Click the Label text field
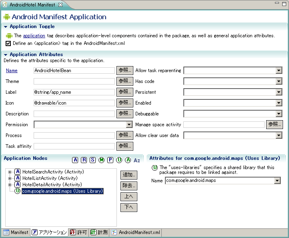This screenshot has height=238, width=289. (x=74, y=92)
